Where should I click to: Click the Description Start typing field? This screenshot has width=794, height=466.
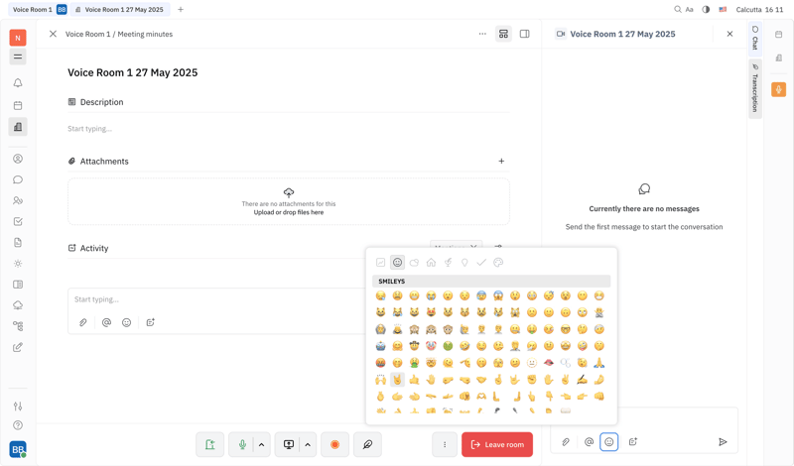tap(289, 129)
